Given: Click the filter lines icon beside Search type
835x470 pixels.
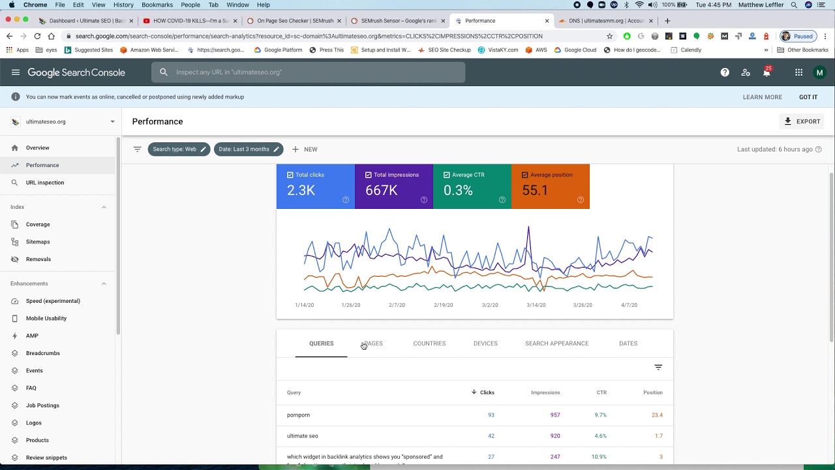Looking at the screenshot, I should pos(137,149).
